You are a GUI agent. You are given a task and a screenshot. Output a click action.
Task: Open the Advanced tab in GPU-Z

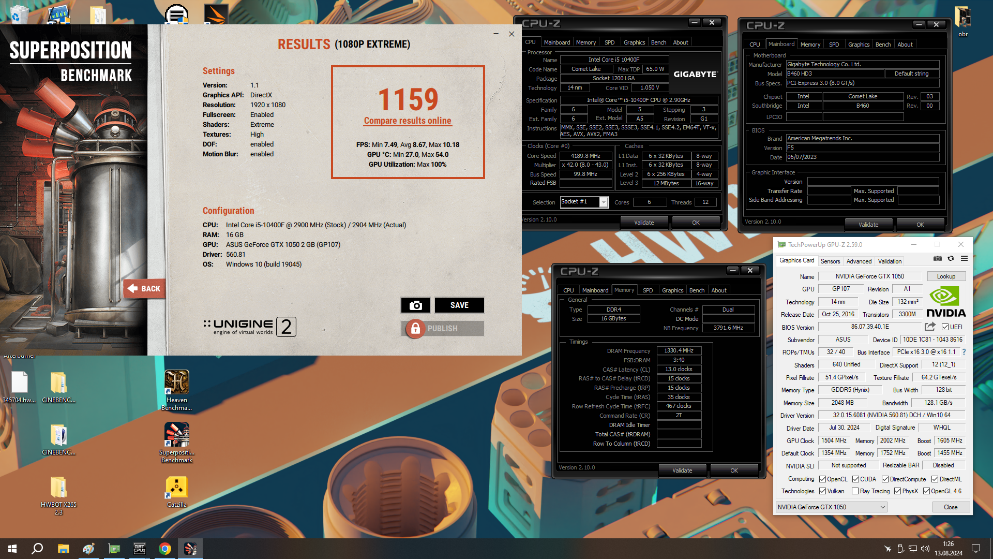859,261
